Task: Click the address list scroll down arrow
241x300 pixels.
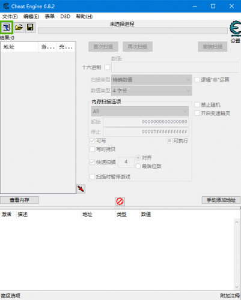Action: point(237,287)
